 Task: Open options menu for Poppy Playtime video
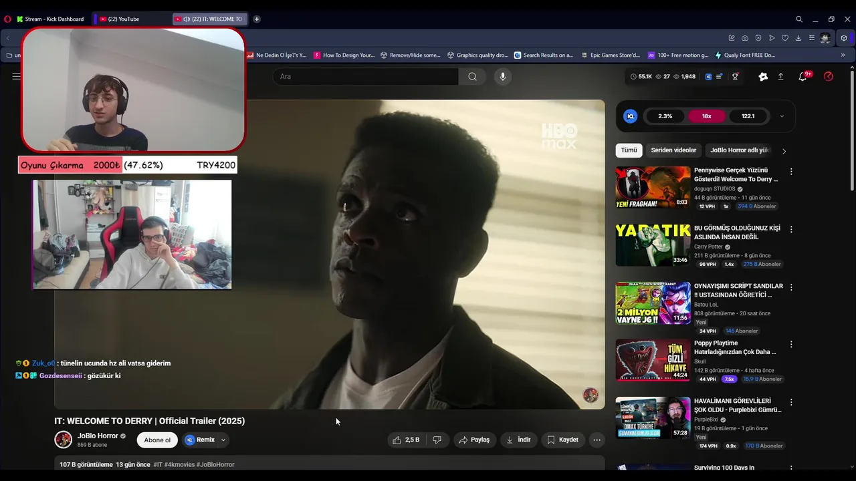point(791,345)
